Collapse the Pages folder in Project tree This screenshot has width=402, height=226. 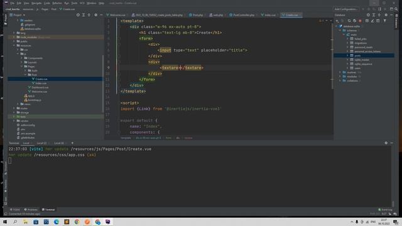[x=22, y=67]
